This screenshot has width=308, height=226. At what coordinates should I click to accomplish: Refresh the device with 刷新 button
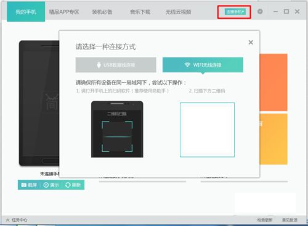click(73, 185)
